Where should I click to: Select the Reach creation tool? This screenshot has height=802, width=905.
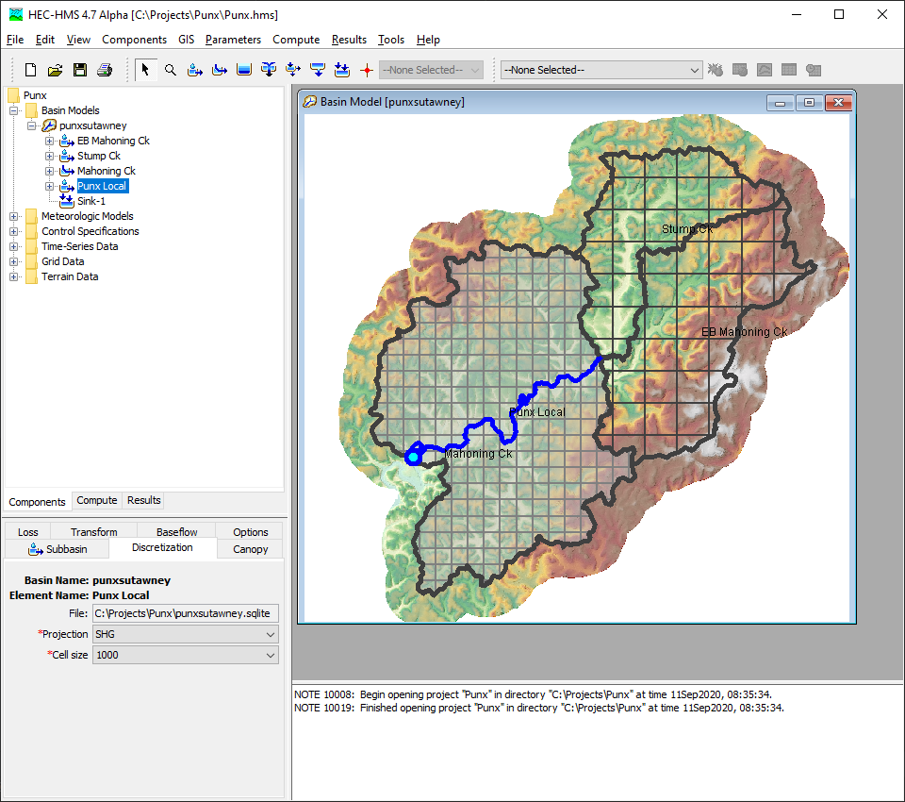(x=220, y=70)
